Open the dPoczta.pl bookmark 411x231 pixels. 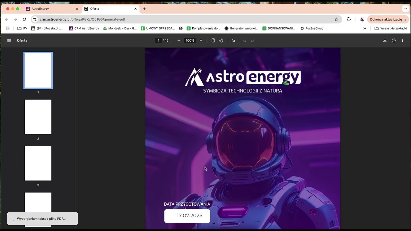pos(47,28)
